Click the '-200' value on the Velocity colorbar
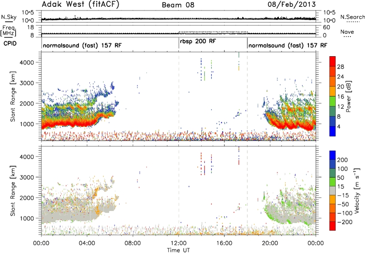Viewport: 365px width, 253px height. [x=344, y=222]
